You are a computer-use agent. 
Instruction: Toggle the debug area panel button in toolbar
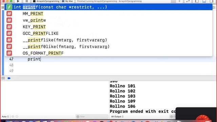(x=204, y=1)
